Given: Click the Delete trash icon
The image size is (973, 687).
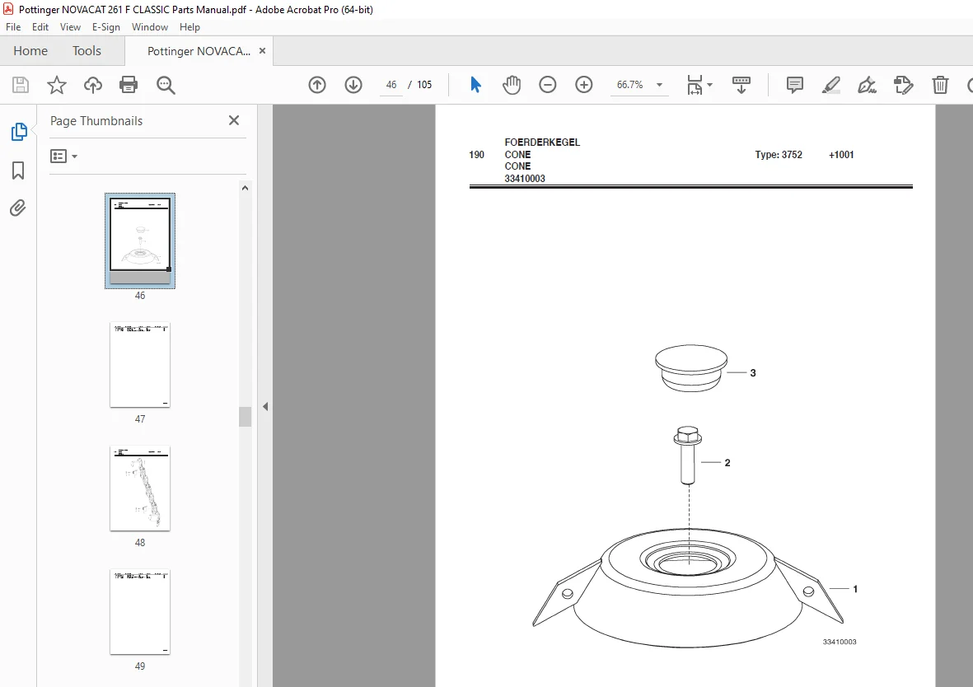Looking at the screenshot, I should point(940,84).
